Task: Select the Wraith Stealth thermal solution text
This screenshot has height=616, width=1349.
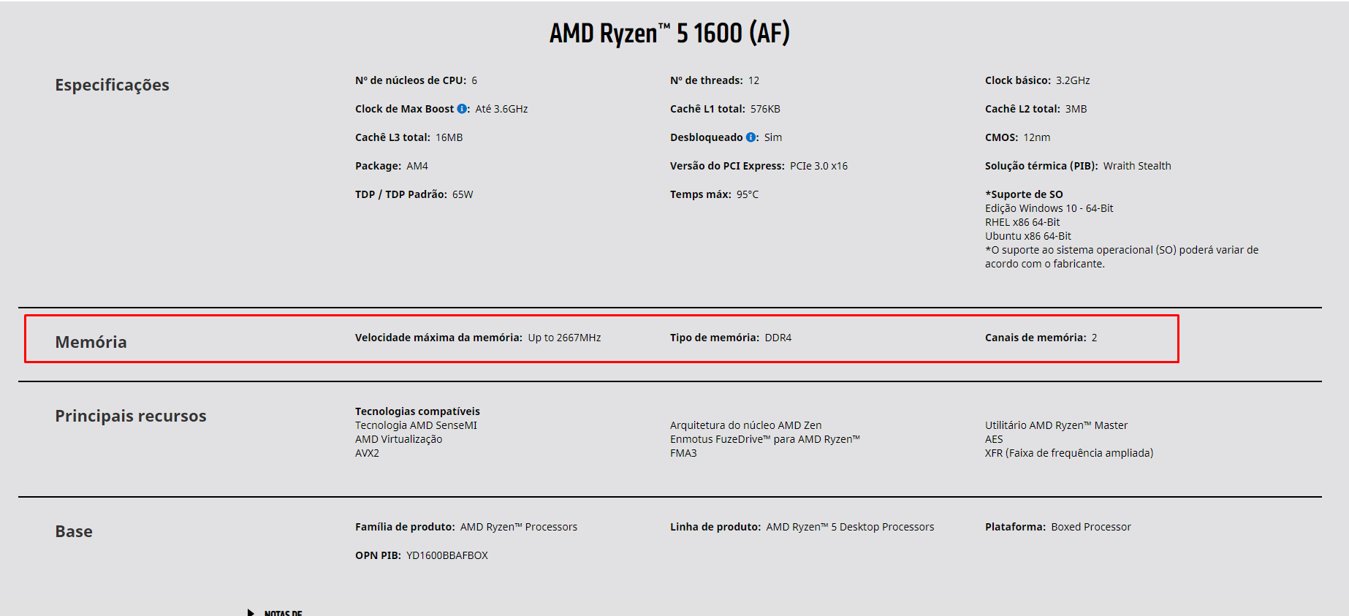Action: 1137,166
